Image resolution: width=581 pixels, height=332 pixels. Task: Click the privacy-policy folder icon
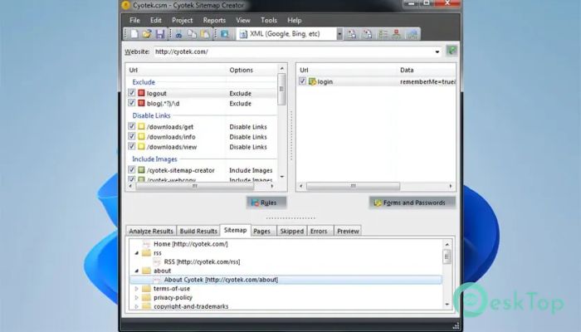147,297
